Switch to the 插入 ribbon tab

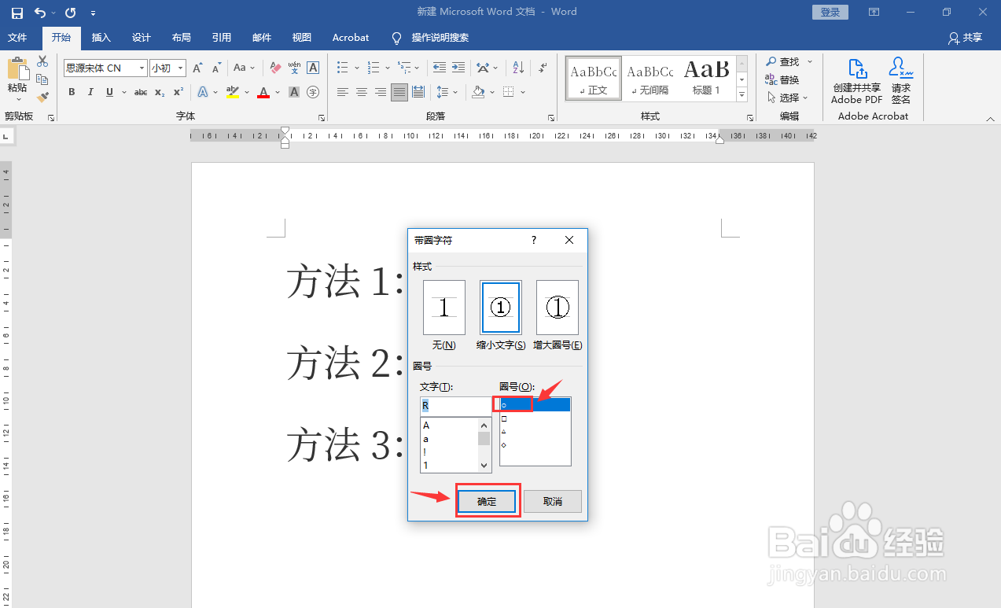tap(101, 37)
